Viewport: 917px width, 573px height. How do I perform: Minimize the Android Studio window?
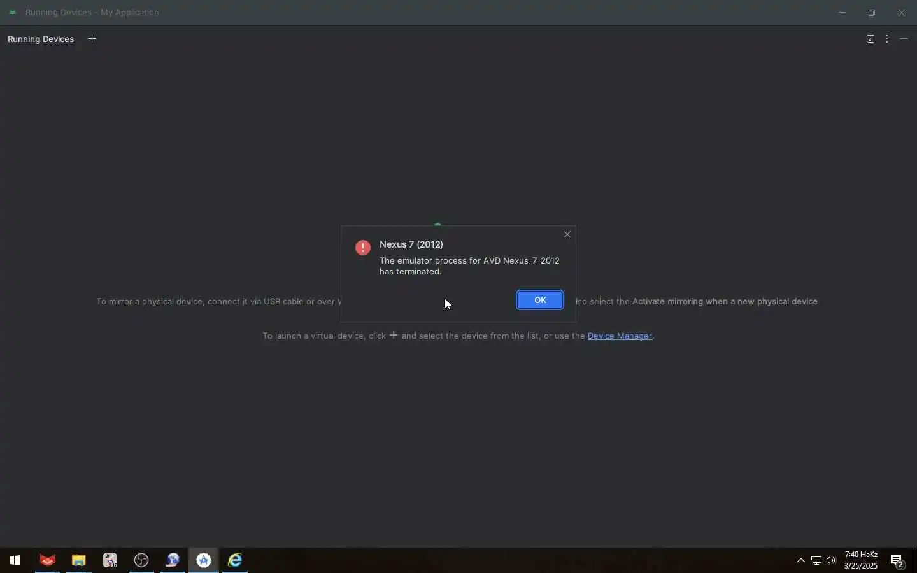842,12
